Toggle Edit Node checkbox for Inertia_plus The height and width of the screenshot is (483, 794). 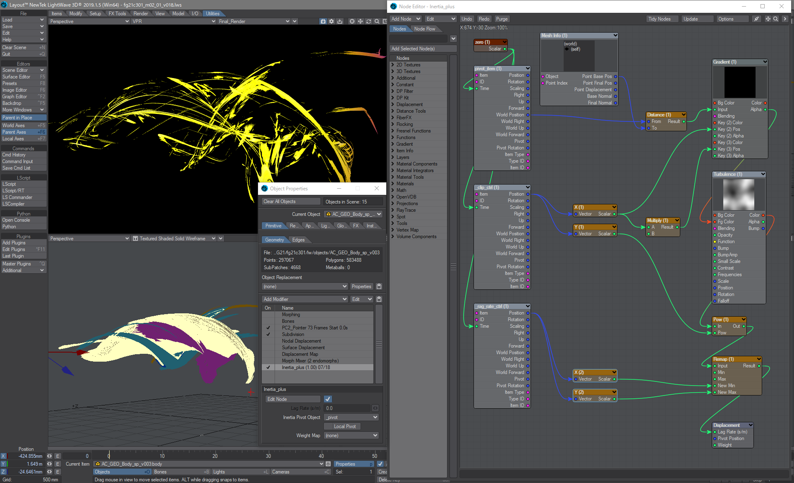coord(328,399)
